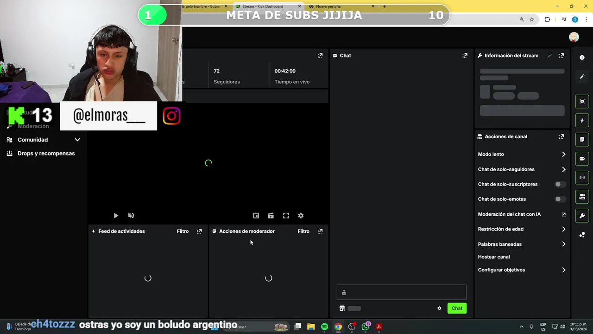The image size is (593, 334).
Task: Pop out the stream stats panel
Action: pos(320,56)
